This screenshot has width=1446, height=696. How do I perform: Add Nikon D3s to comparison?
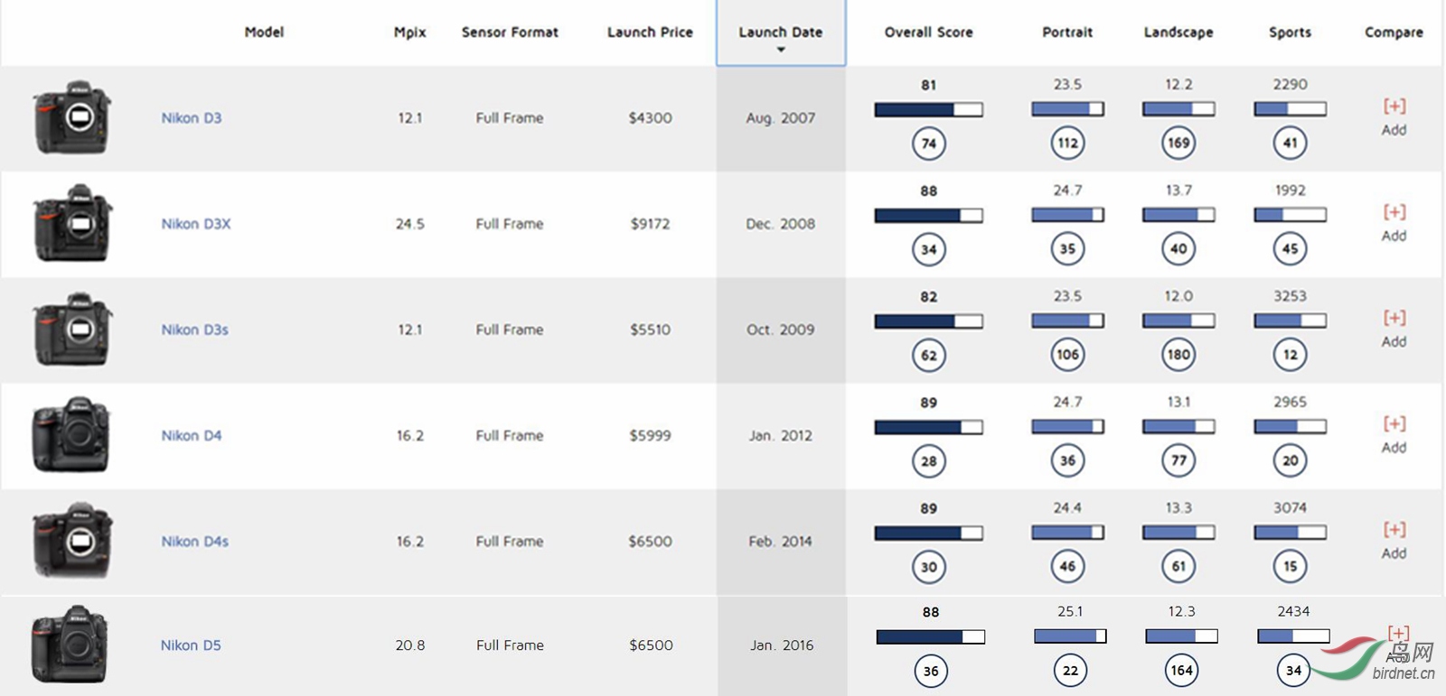click(1394, 329)
